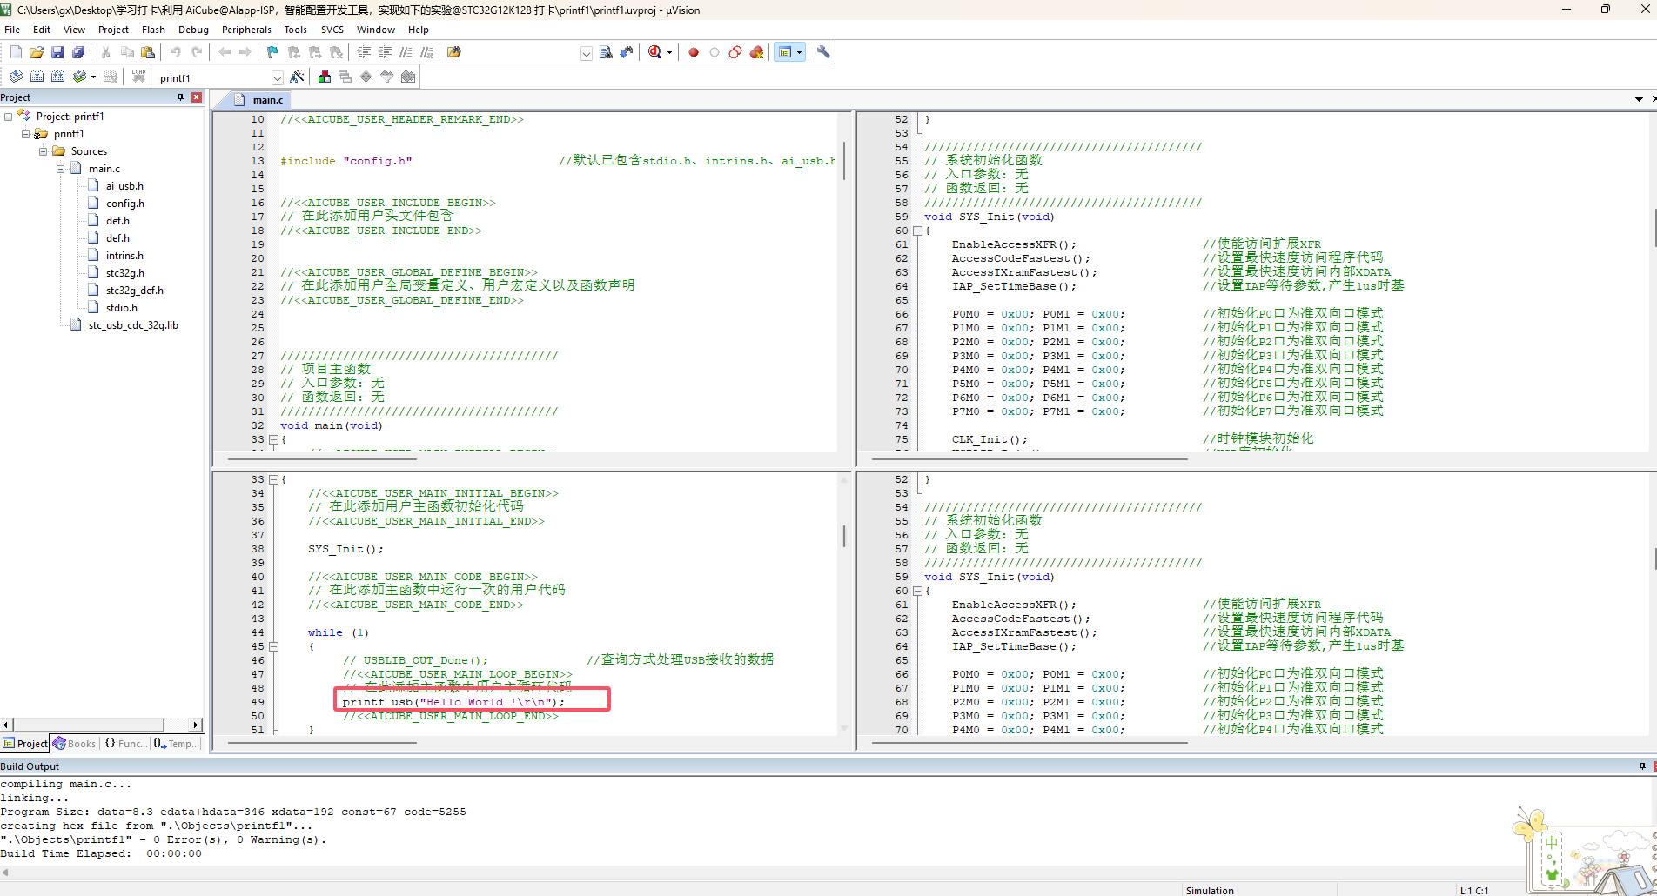Viewport: 1657px width, 896px height.
Task: Open Manage Project Items with the colored blocks icon
Action: [x=325, y=77]
